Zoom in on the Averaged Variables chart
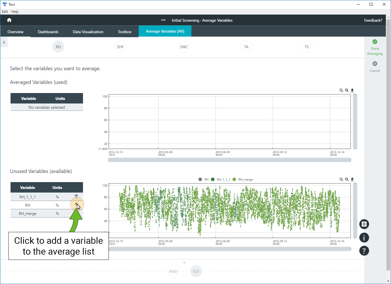391x284 pixels. coord(341,90)
